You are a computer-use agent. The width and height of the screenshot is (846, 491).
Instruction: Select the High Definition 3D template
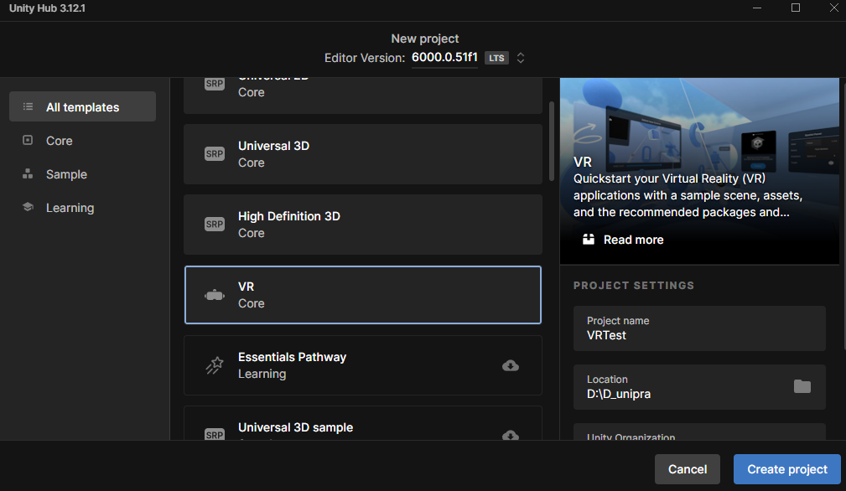click(x=363, y=225)
